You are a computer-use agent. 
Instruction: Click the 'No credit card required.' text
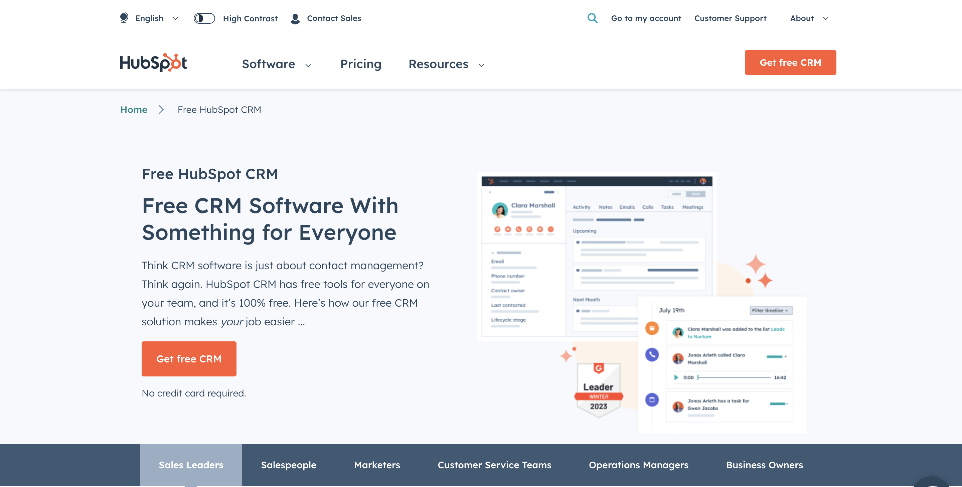(x=194, y=393)
